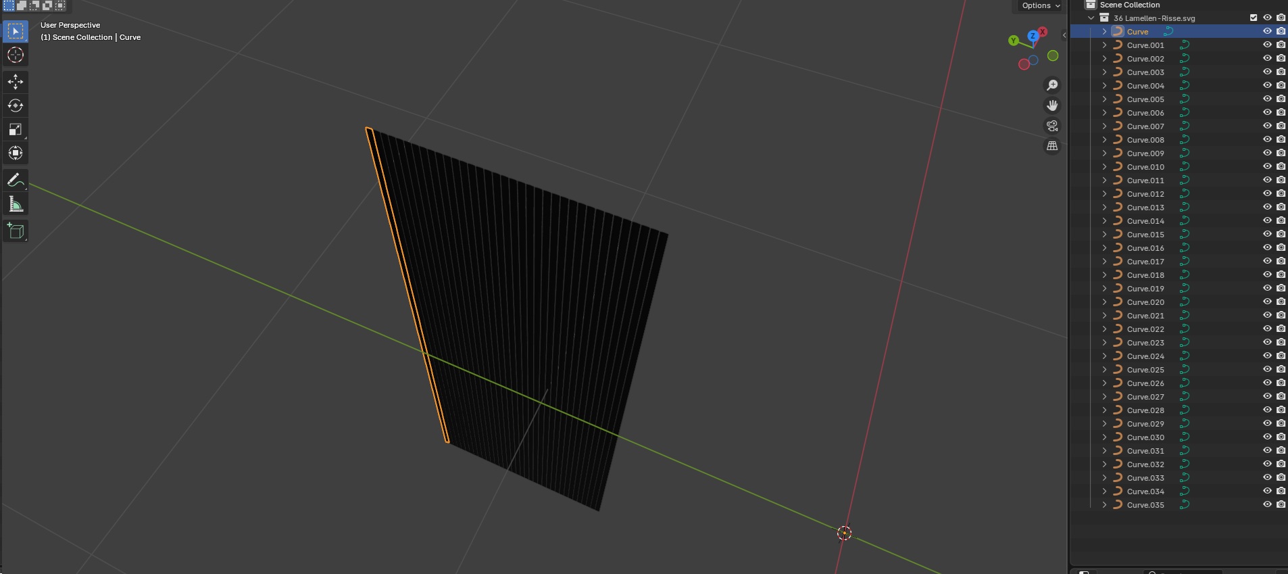Select Curve.035 in the outliner
Viewport: 1288px width, 574px height.
coord(1145,505)
